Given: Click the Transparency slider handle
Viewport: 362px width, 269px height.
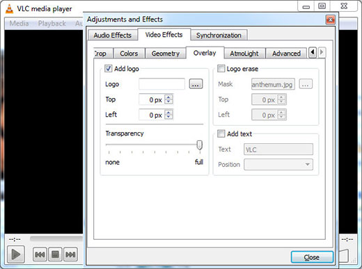Looking at the screenshot, I should (x=199, y=145).
